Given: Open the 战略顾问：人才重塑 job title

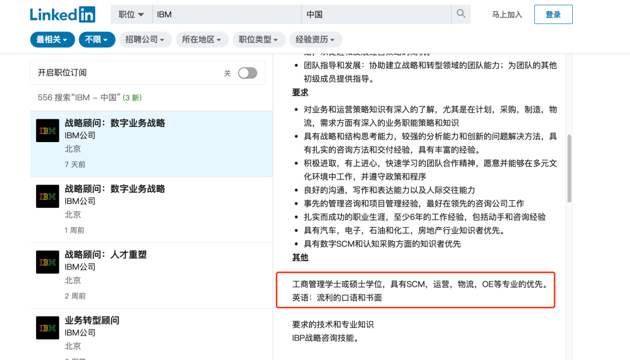Looking at the screenshot, I should pyautogui.click(x=106, y=255).
